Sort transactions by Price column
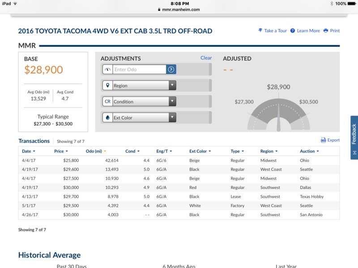This screenshot has height=268, width=358. click(x=61, y=151)
